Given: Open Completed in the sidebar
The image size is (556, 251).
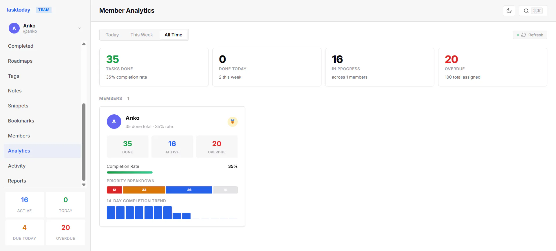Looking at the screenshot, I should click(42, 46).
